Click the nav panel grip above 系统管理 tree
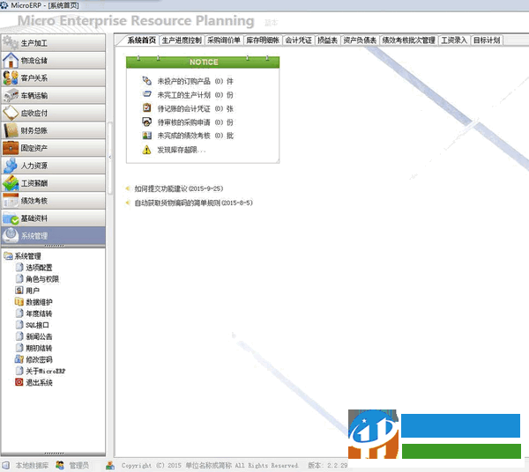The width and height of the screenshot is (529, 472). point(54,247)
